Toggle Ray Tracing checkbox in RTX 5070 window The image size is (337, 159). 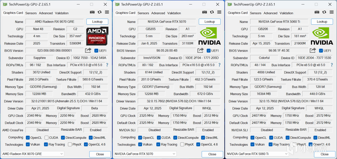tap(158, 144)
